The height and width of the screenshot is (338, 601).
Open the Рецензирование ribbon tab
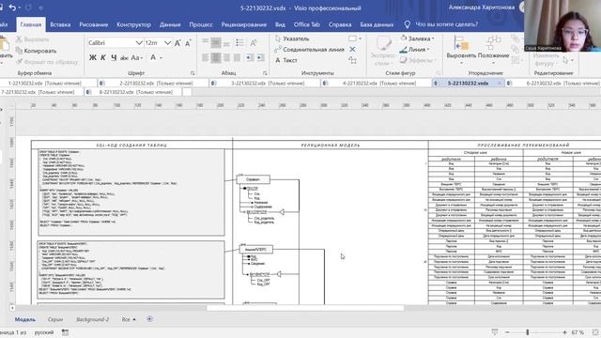click(x=244, y=24)
